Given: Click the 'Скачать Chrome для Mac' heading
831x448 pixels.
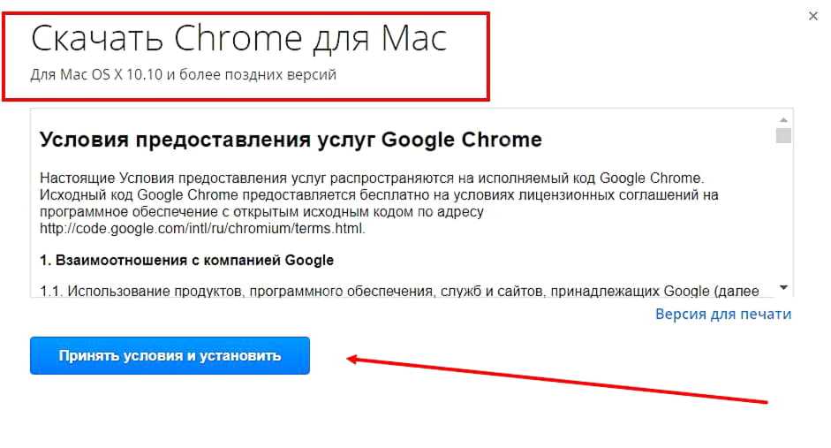Looking at the screenshot, I should pos(239,38).
